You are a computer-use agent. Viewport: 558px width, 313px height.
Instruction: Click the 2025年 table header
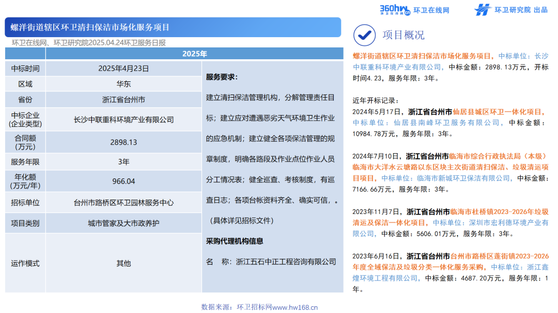pos(194,54)
